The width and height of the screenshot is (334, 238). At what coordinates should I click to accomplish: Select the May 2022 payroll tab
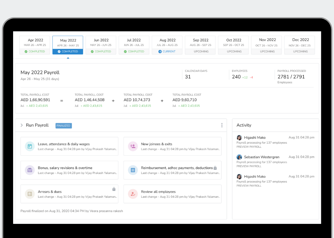click(68, 45)
